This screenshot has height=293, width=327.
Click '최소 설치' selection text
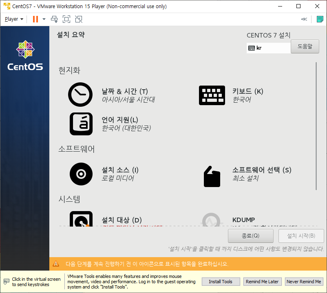[245, 178]
